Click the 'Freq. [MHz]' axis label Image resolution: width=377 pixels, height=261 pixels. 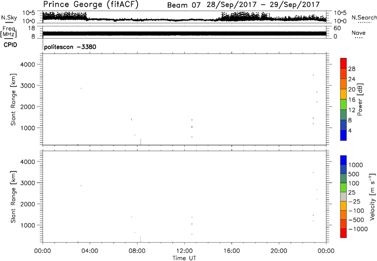tap(9, 32)
